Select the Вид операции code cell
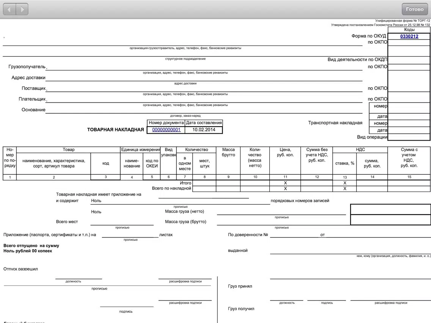This screenshot has width=431, height=323. pos(409,137)
